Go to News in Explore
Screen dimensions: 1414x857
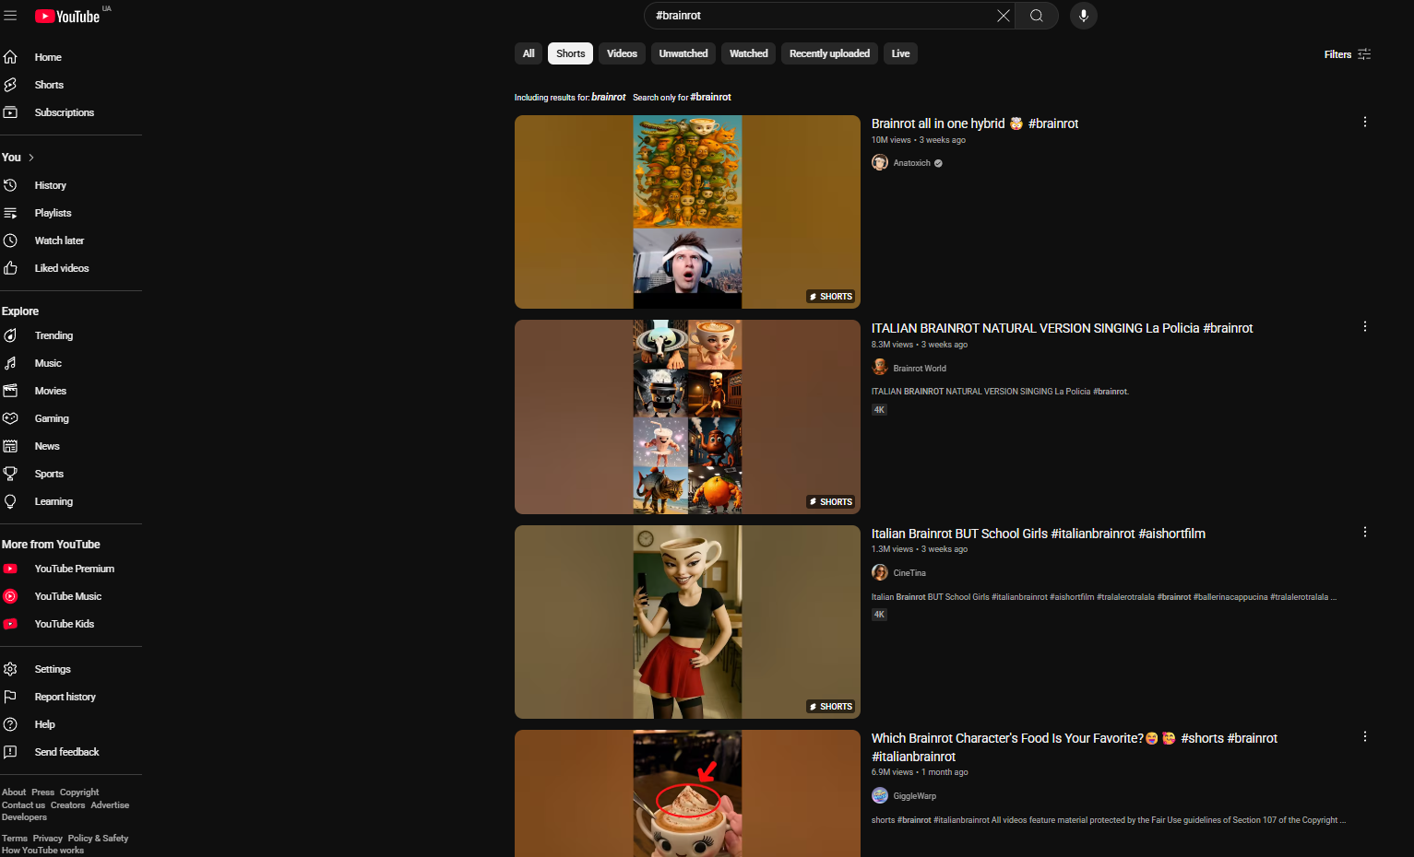click(47, 446)
